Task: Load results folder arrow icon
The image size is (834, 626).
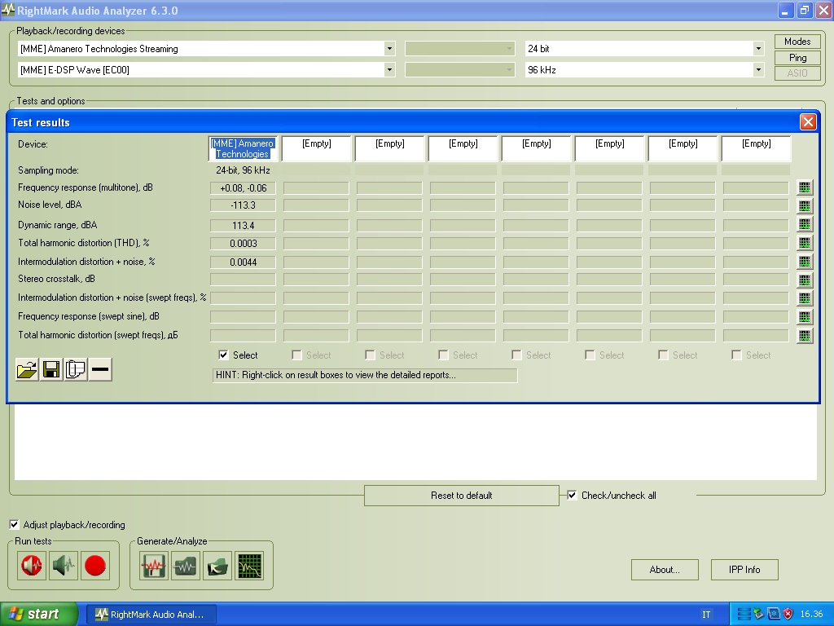Action: point(217,566)
